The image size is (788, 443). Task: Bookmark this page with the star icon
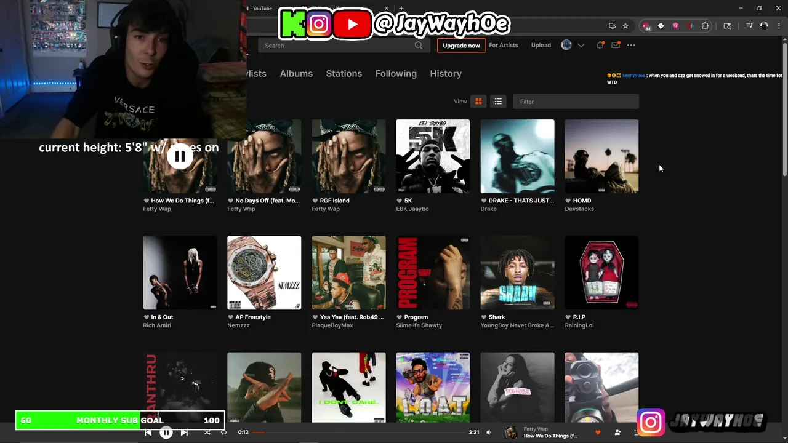coord(625,26)
